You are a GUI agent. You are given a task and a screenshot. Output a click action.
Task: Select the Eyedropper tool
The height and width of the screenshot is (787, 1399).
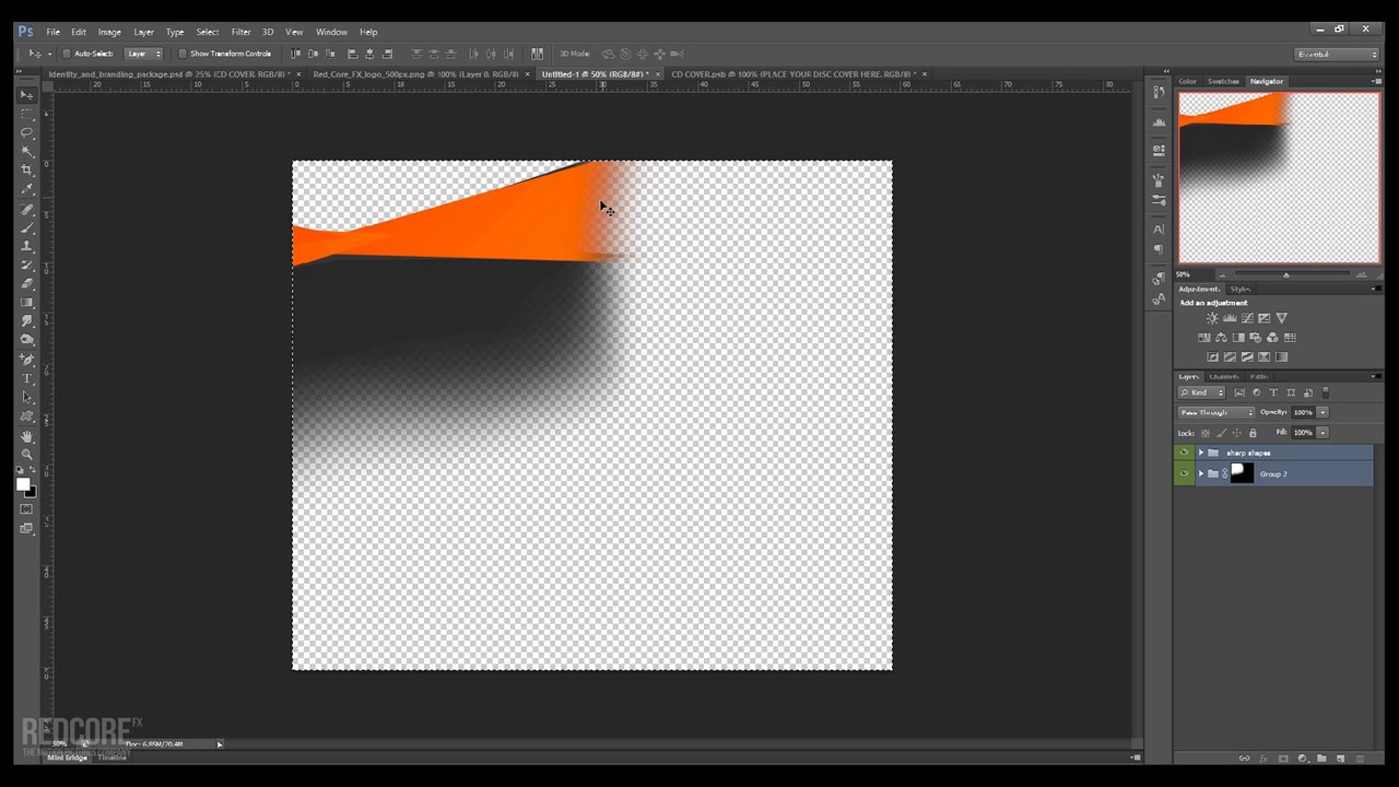[27, 189]
